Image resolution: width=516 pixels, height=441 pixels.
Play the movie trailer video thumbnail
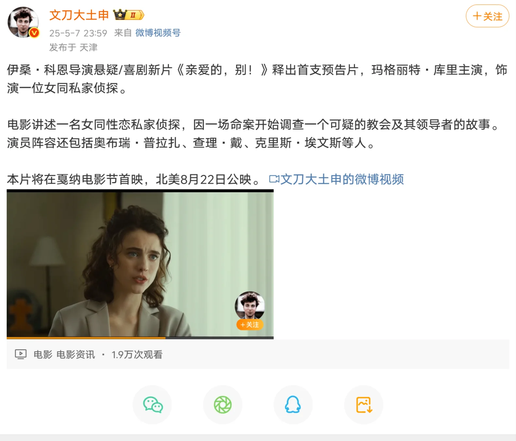click(140, 264)
